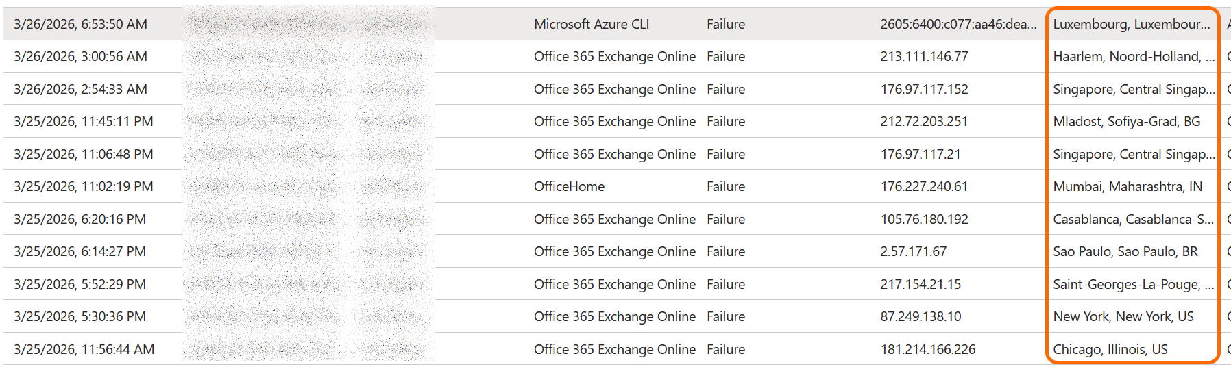Image resolution: width=1231 pixels, height=369 pixels.
Task: Select the Mladost, Sofiya-Grad, BG location
Action: coord(1126,121)
